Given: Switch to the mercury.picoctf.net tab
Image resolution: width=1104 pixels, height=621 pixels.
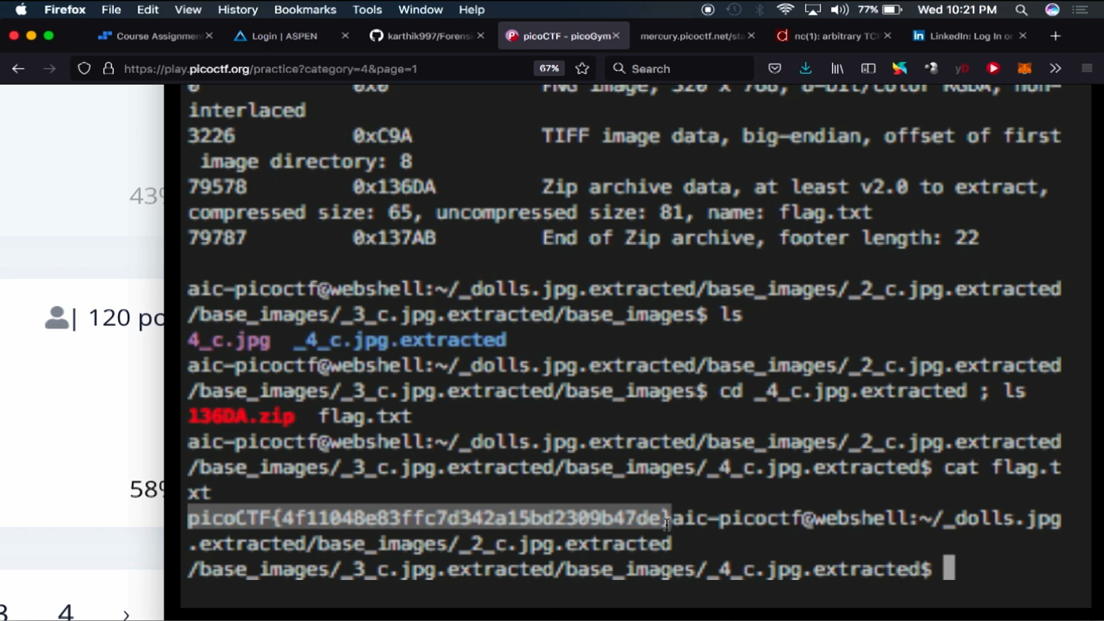Looking at the screenshot, I should coord(691,36).
